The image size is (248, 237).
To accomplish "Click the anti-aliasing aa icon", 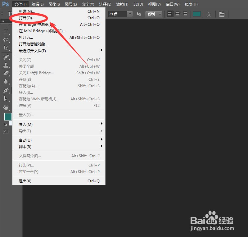I will tap(139, 14).
